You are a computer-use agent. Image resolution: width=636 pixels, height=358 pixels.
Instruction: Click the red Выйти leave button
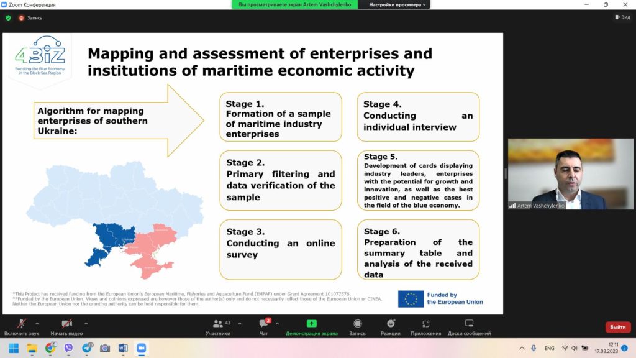click(x=617, y=327)
